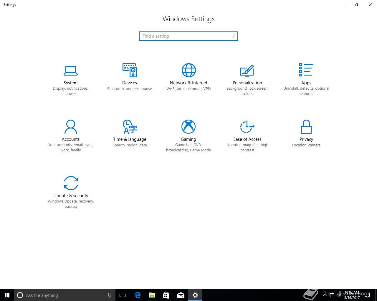The height and width of the screenshot is (301, 377).
Task: Click the Find a setting search box
Action: [x=188, y=36]
